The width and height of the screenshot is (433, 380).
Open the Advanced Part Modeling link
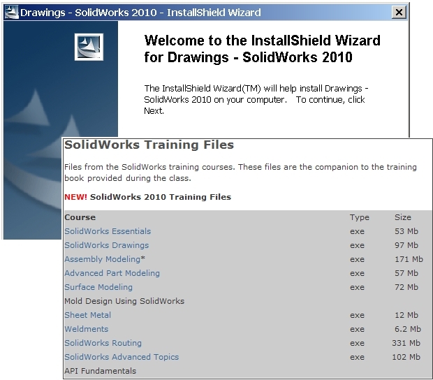click(x=112, y=273)
